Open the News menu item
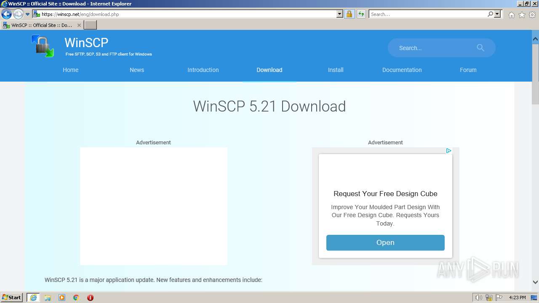The width and height of the screenshot is (539, 303). pos(137,70)
